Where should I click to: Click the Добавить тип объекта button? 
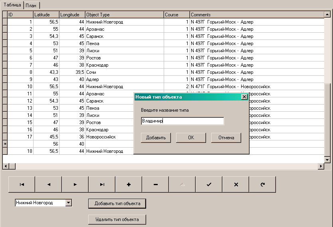click(117, 203)
